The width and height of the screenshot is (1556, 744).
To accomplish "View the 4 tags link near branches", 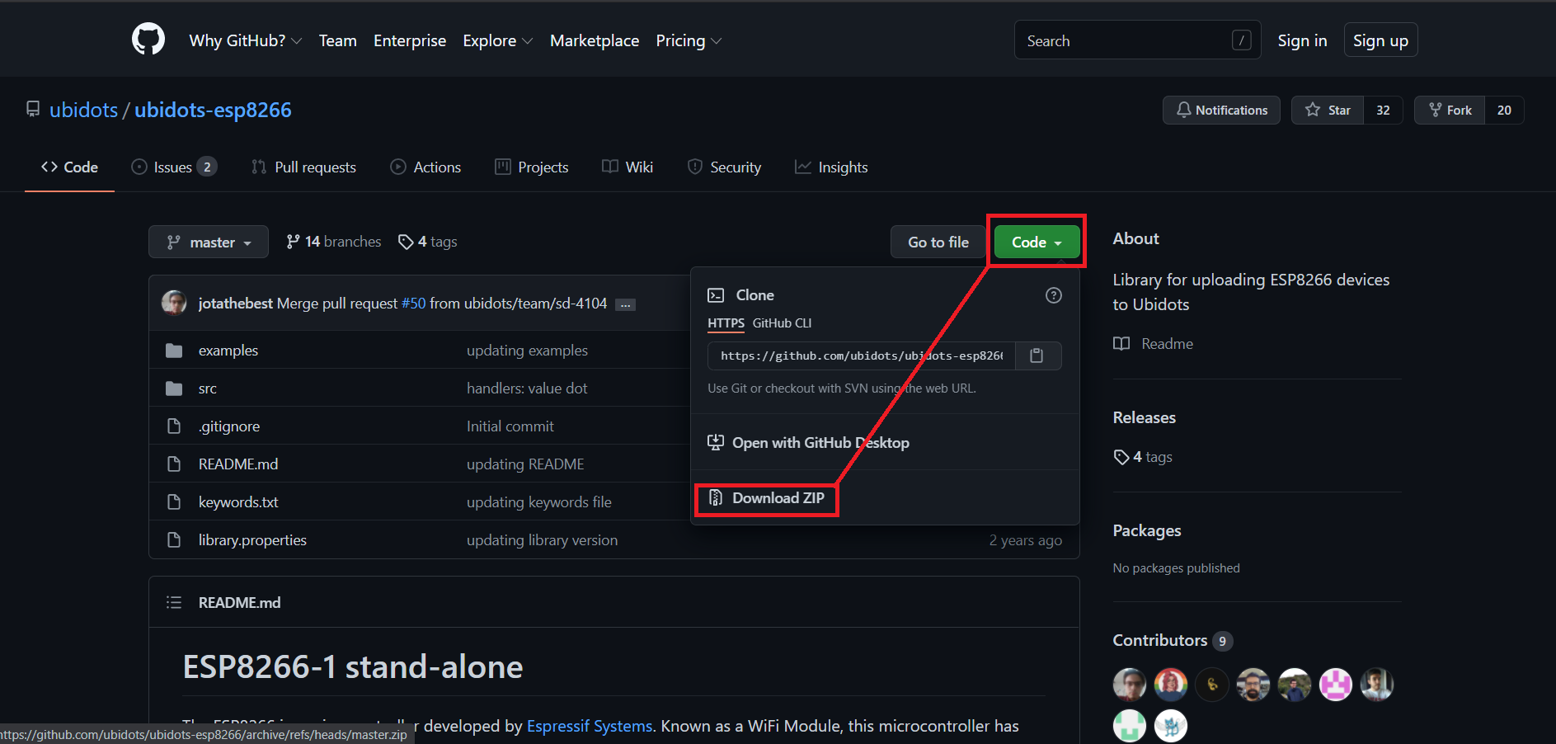I will pos(428,242).
